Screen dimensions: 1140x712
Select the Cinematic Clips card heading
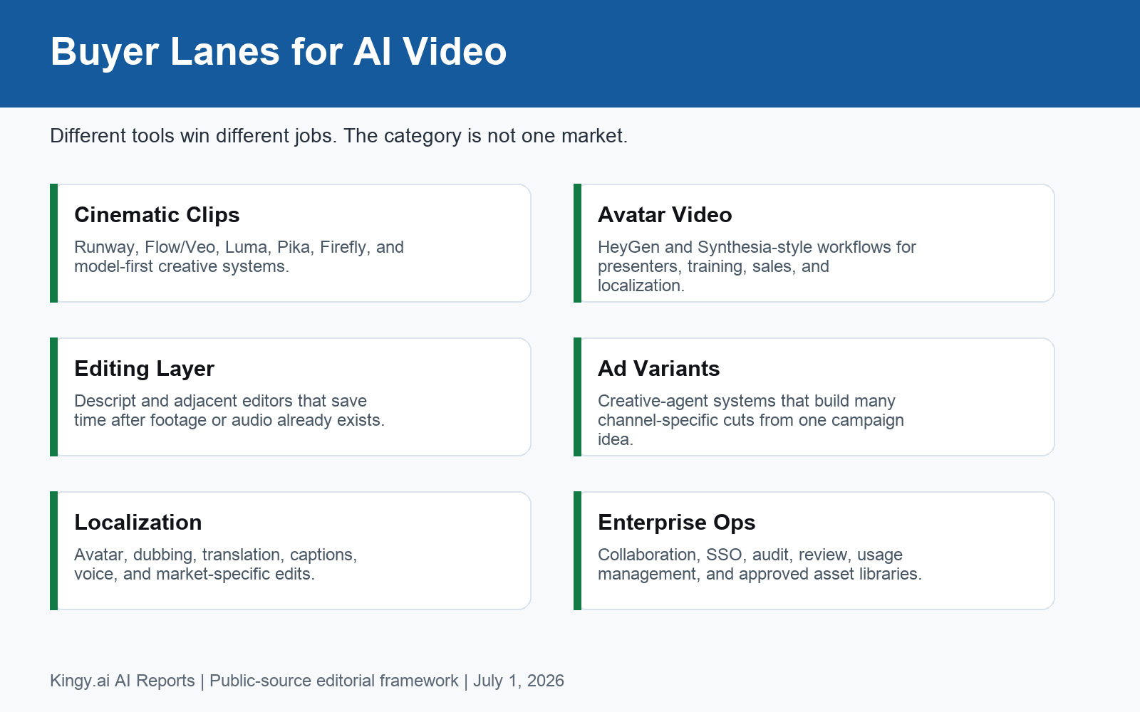click(157, 215)
